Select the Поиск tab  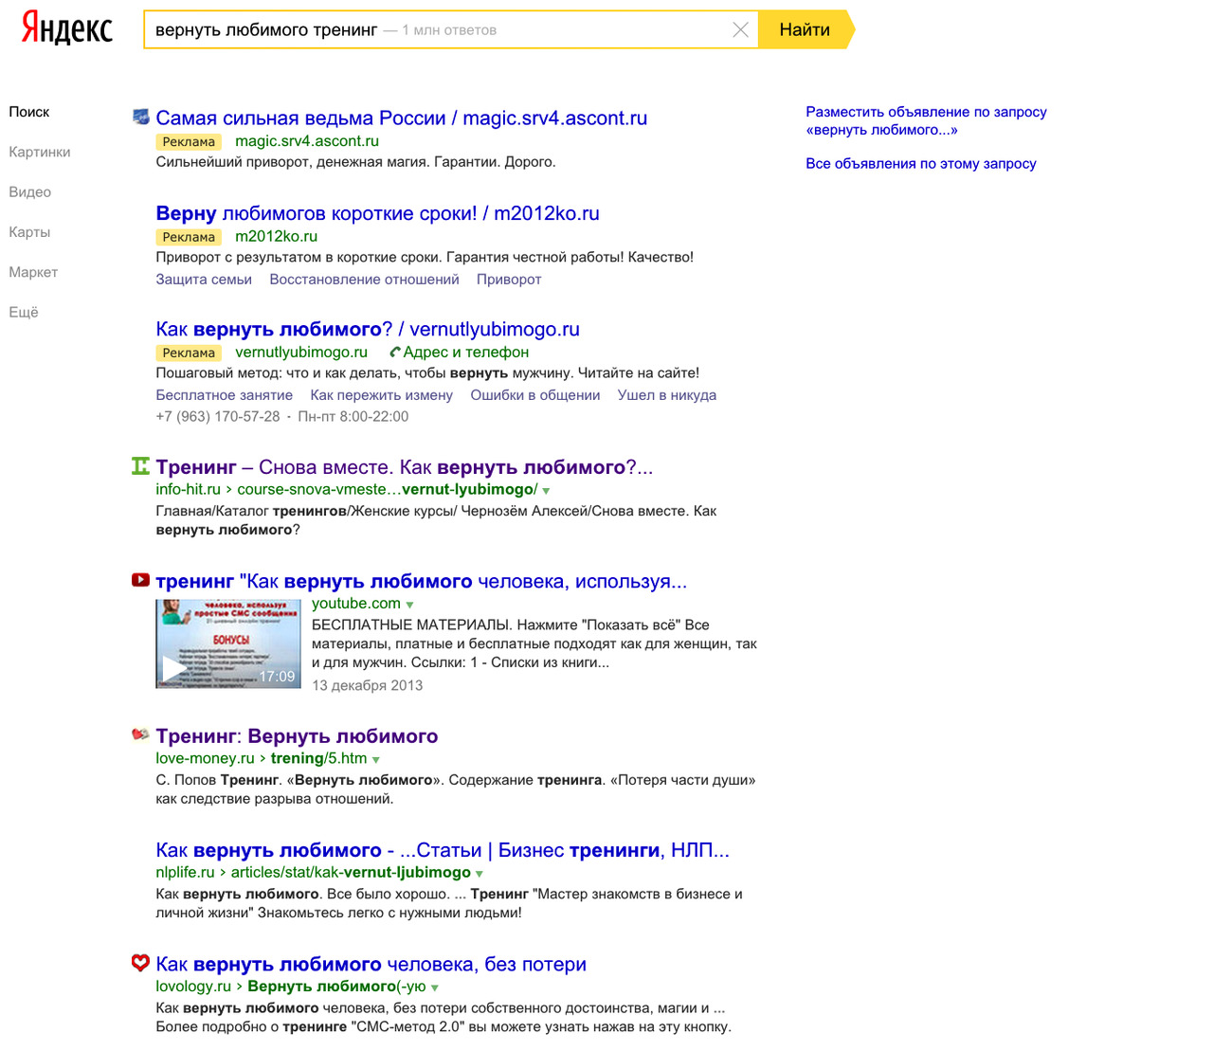pyautogui.click(x=29, y=112)
